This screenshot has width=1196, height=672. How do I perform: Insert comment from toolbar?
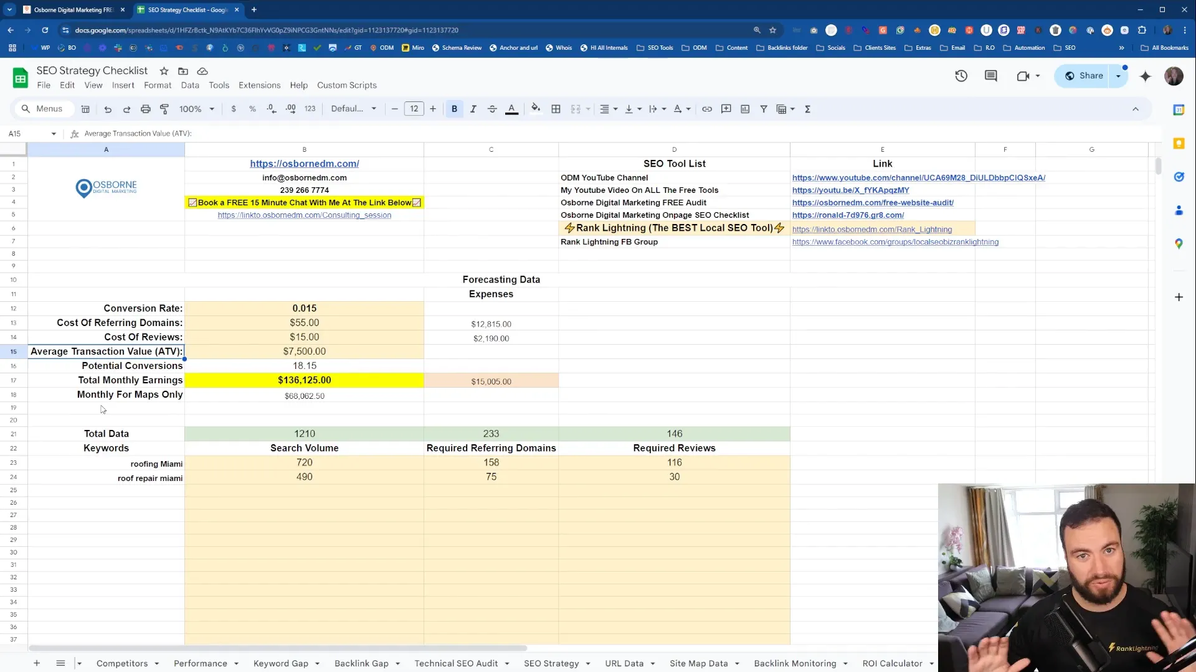(x=726, y=109)
